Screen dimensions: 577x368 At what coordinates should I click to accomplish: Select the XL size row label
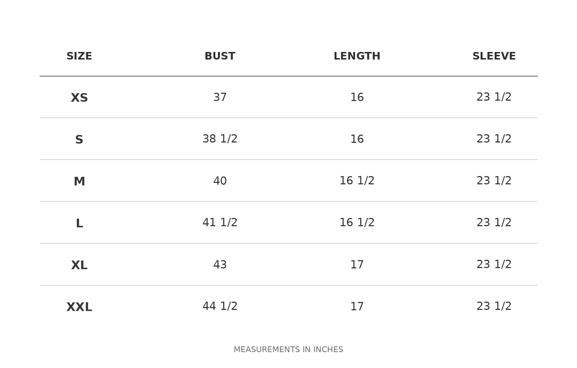79,265
